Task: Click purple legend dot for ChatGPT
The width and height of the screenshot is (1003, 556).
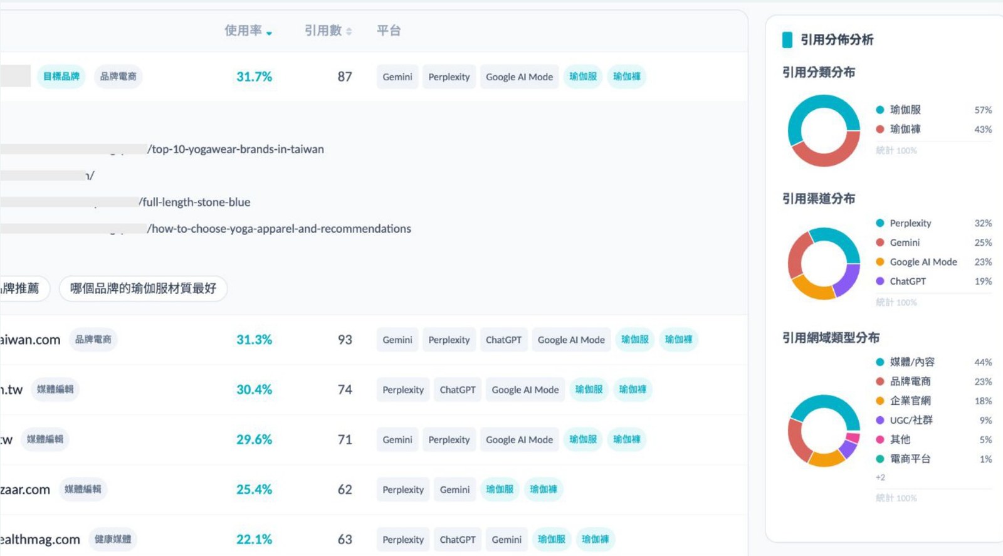Action: 880,281
